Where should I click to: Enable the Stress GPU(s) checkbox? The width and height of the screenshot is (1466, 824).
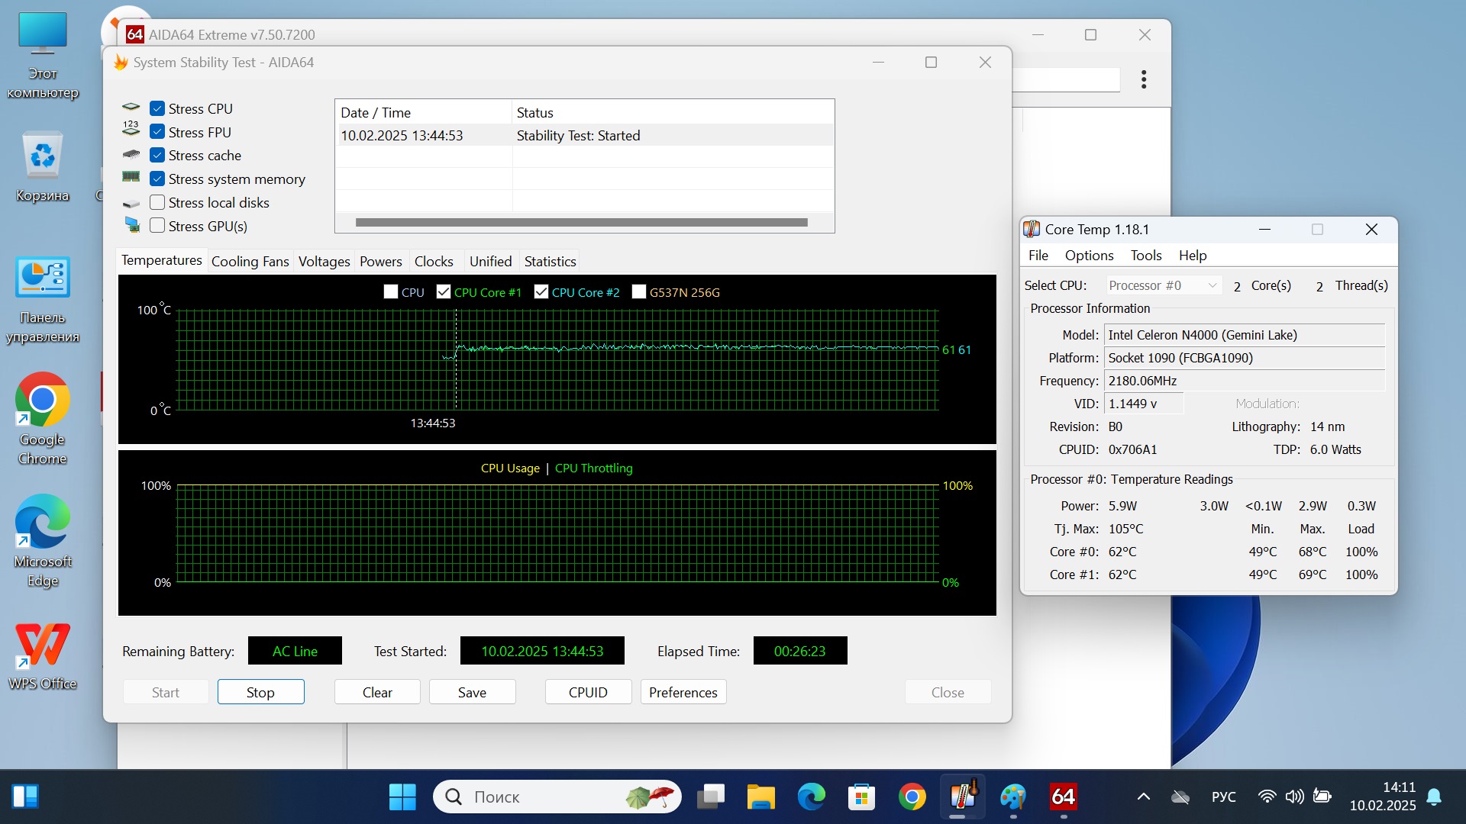coord(157,226)
